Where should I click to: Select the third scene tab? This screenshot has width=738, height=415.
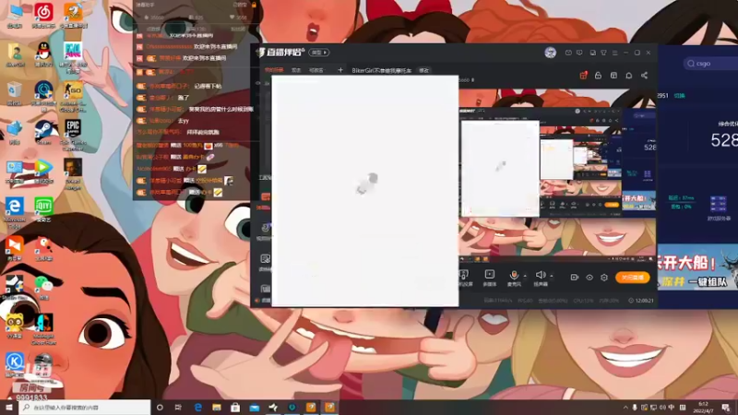(x=316, y=70)
